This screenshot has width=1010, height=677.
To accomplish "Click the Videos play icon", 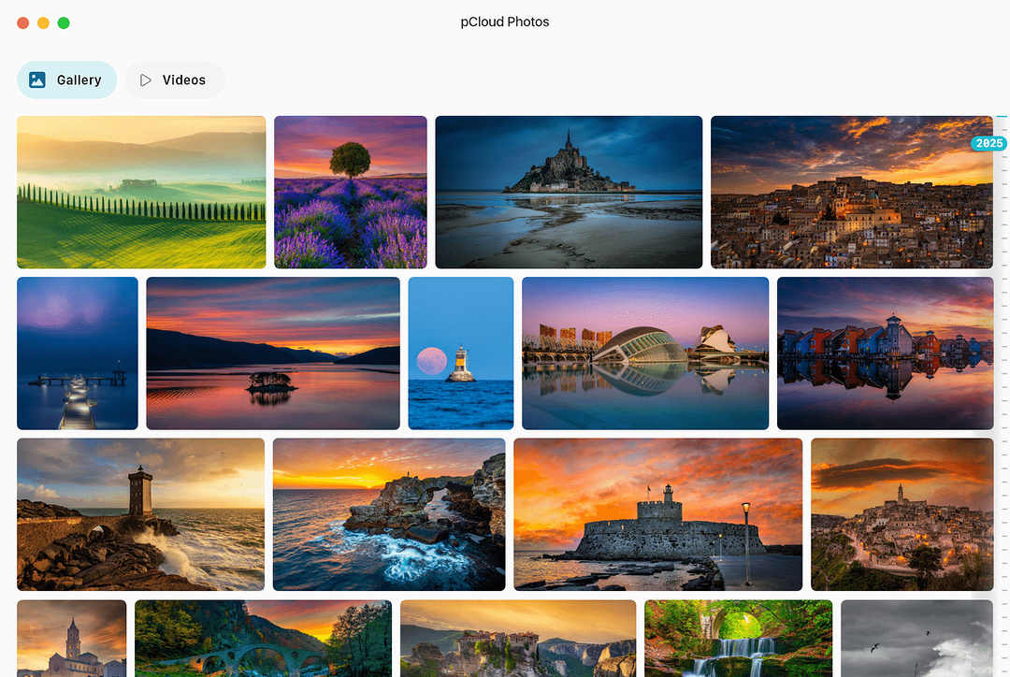I will point(146,80).
